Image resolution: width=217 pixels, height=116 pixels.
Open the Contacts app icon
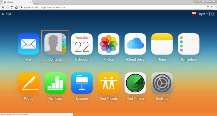click(x=55, y=44)
